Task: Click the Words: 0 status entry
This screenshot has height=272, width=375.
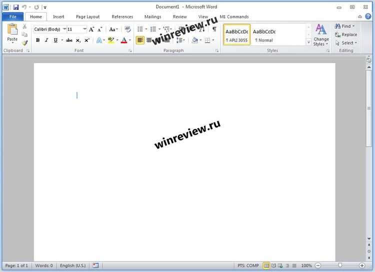Action: 44,266
